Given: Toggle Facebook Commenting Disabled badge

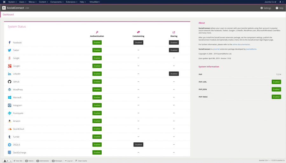Looking at the screenshot, I should 138,42.
